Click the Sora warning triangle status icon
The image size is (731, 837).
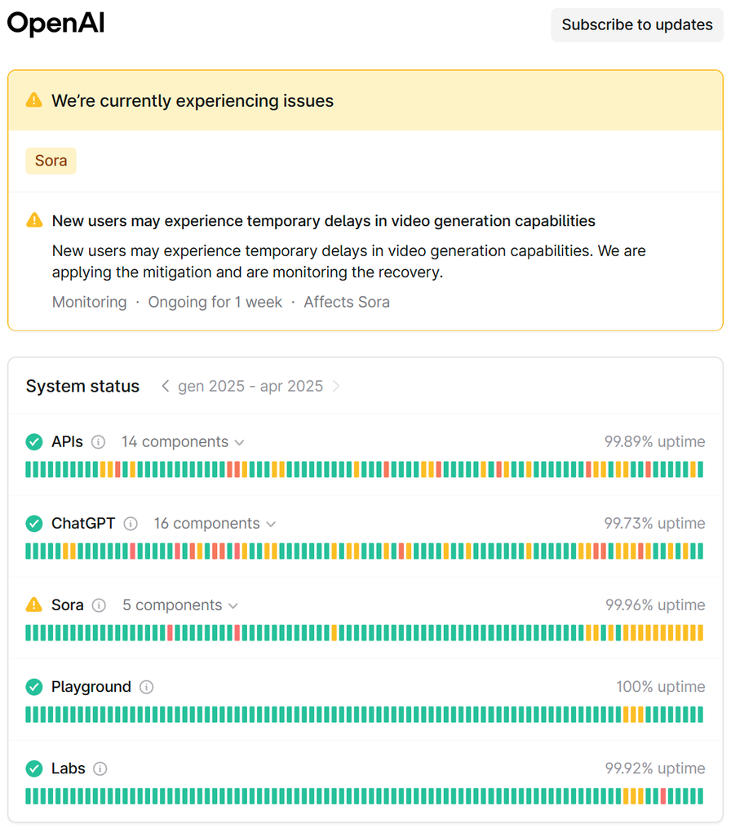(33, 604)
